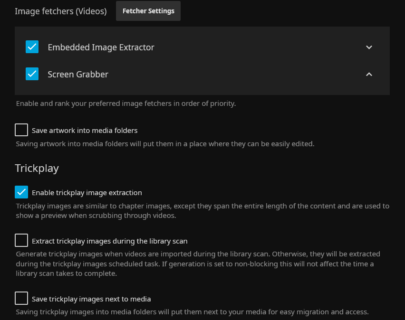Tick Extract trickplay images during library scan box
The height and width of the screenshot is (320, 405).
coord(21,241)
